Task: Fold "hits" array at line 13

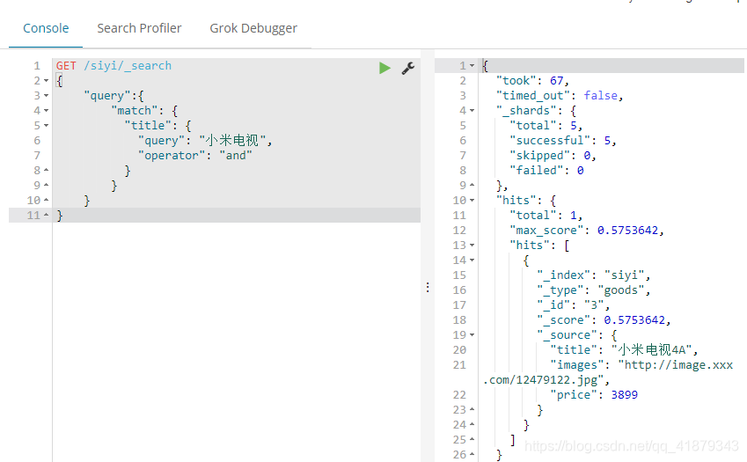Action: (x=472, y=246)
